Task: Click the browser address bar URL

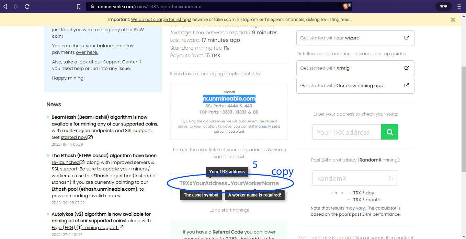Action: click(149, 7)
